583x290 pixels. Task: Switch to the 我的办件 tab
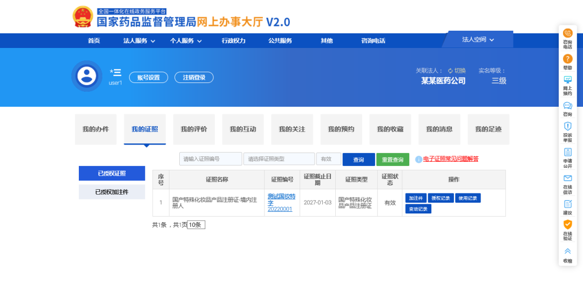point(96,129)
